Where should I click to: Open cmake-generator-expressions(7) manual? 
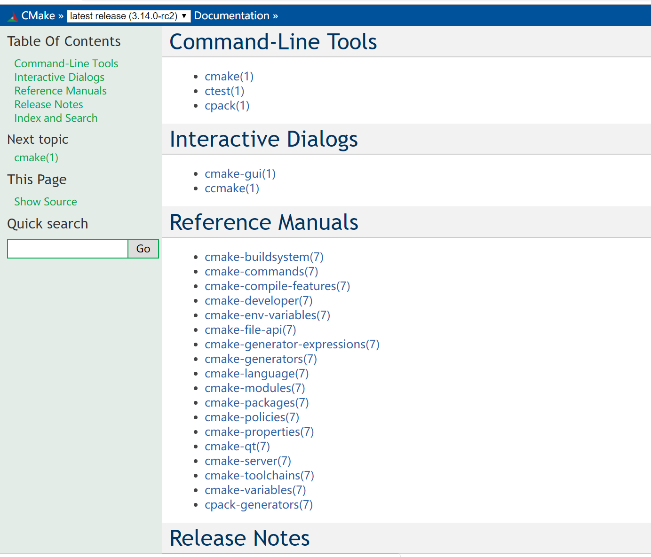[292, 345]
